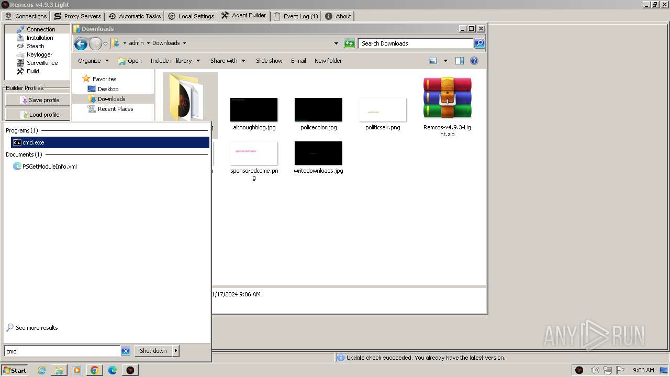Click the Explorer help icon

pyautogui.click(x=474, y=61)
